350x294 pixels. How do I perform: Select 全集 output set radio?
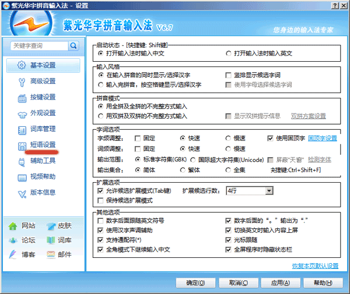click(x=228, y=170)
